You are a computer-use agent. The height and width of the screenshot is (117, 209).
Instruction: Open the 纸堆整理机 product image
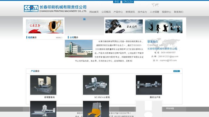pos(43,85)
